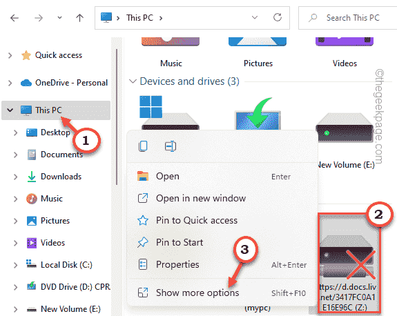Collapse Devices and drives group
This screenshot has width=397, height=316.
tap(133, 81)
